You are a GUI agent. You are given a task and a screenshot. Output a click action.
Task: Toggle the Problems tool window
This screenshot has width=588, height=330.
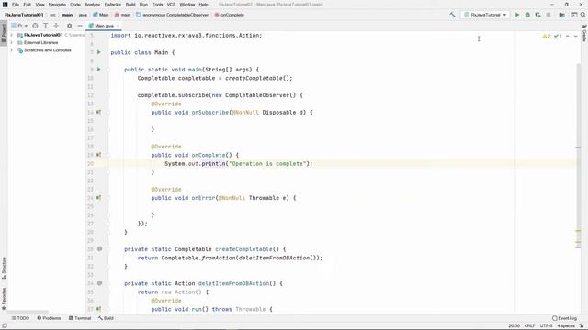(49, 318)
